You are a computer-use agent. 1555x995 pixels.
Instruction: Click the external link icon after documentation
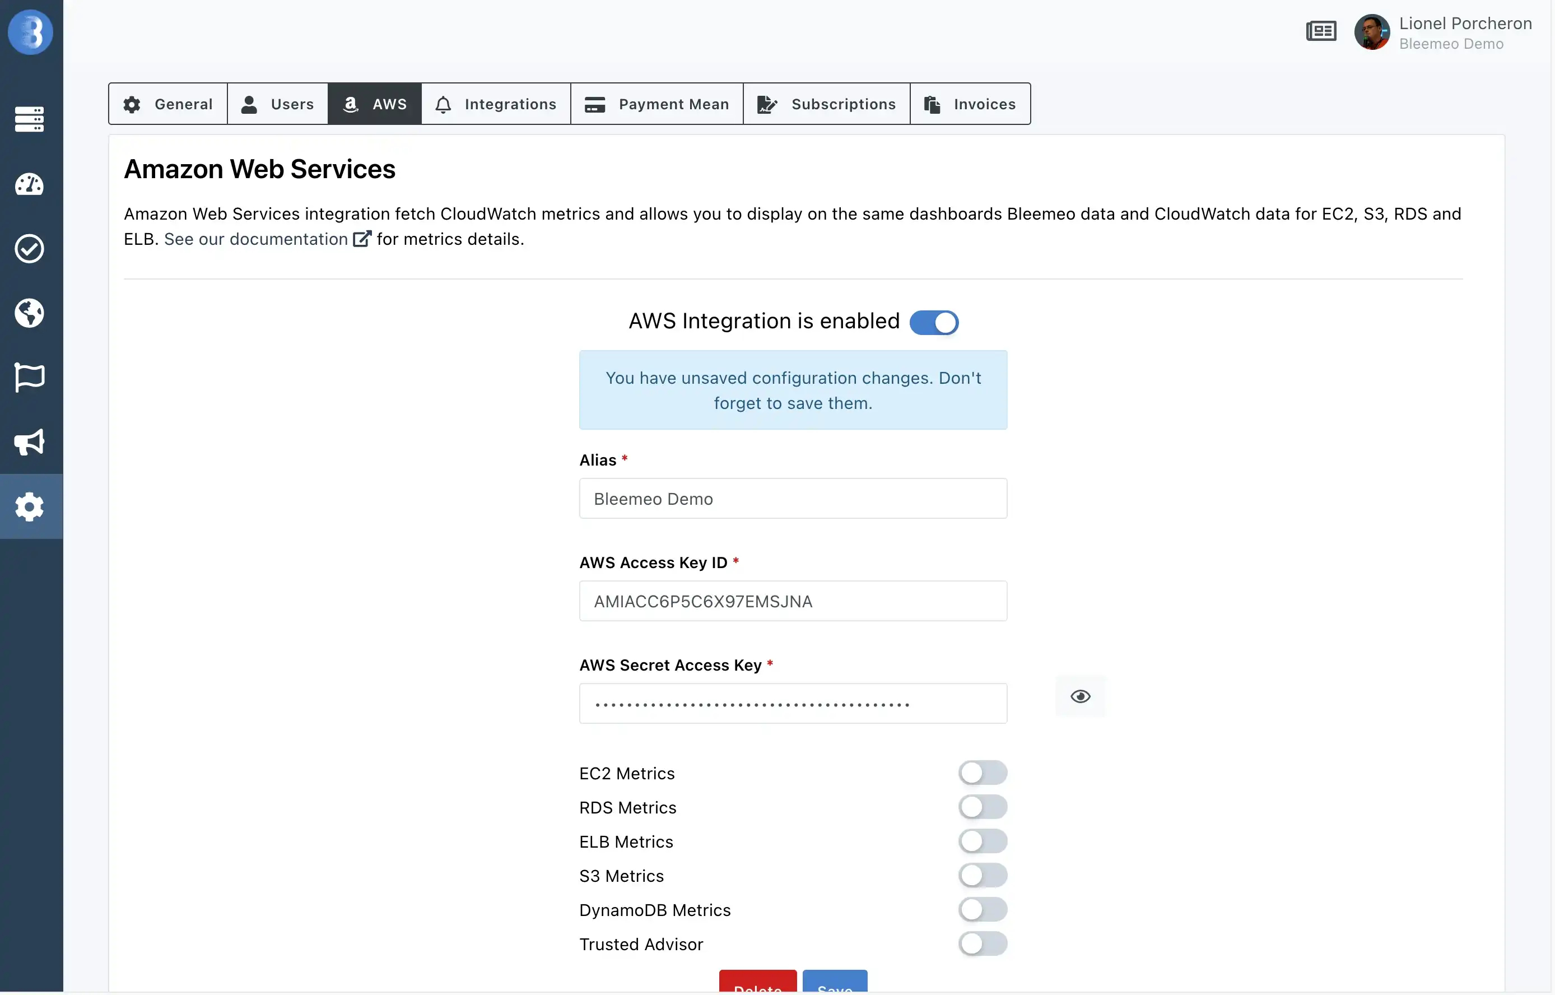click(362, 239)
